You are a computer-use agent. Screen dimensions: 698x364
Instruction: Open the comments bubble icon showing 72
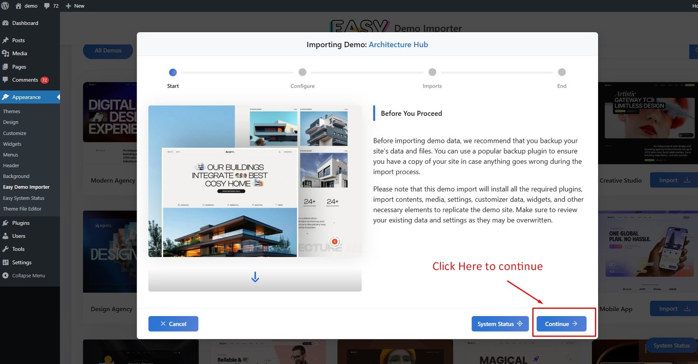click(47, 6)
